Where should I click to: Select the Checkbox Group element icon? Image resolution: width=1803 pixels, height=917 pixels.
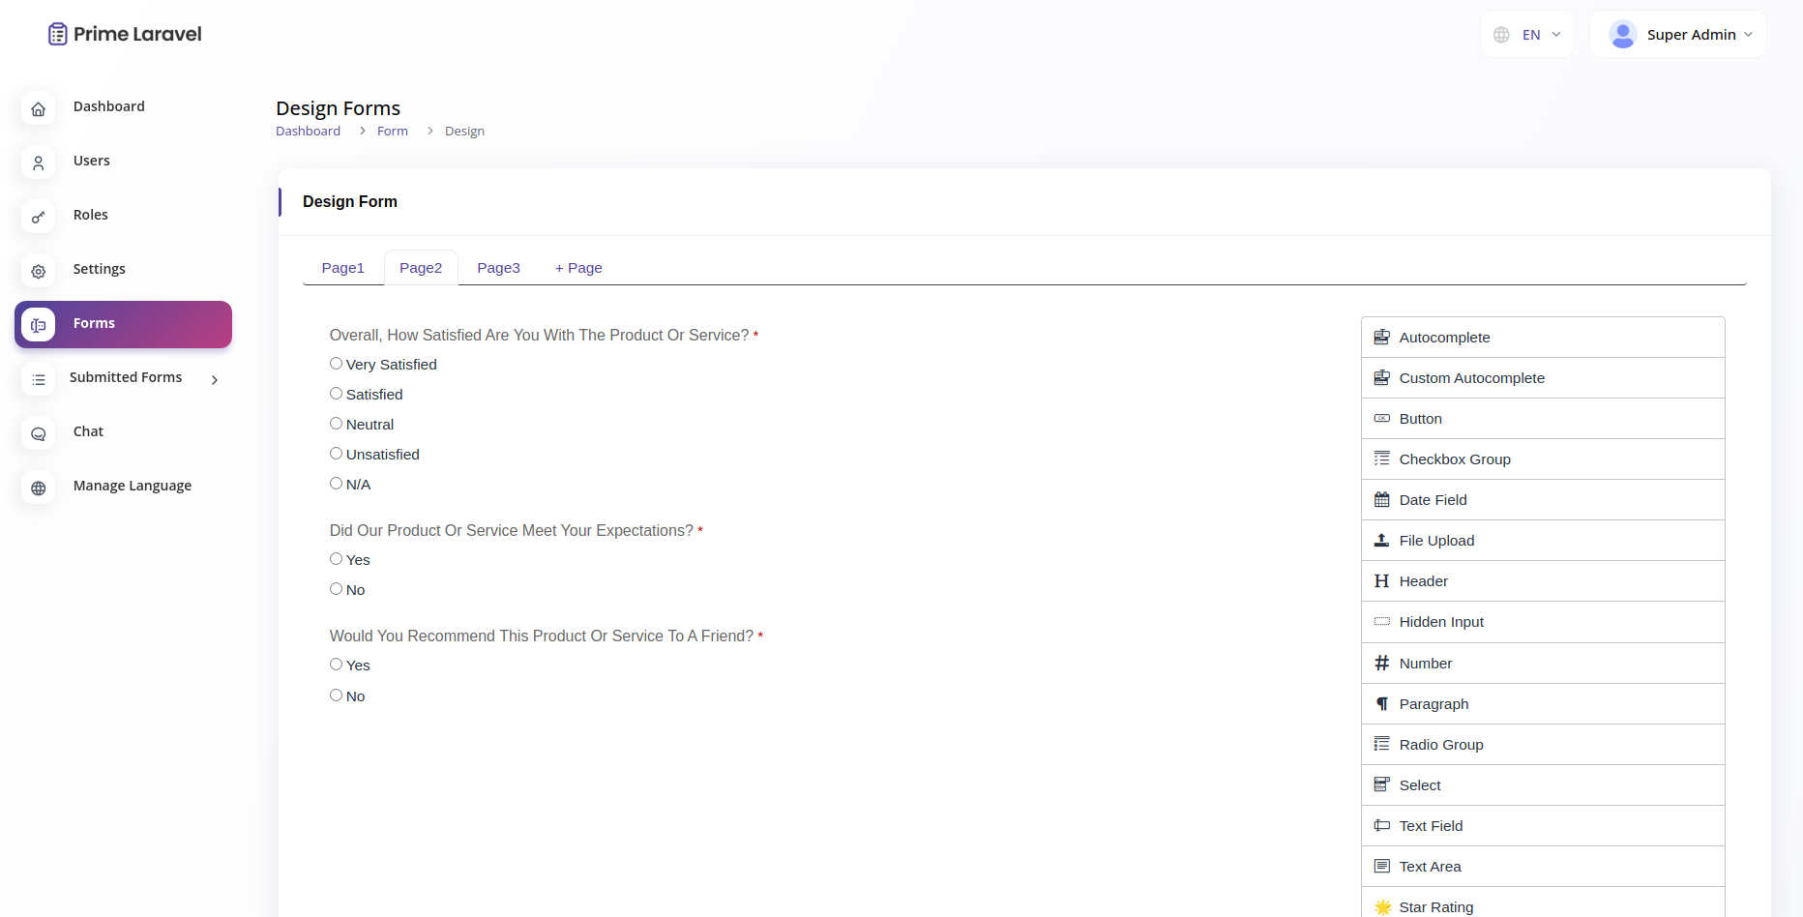1382,458
